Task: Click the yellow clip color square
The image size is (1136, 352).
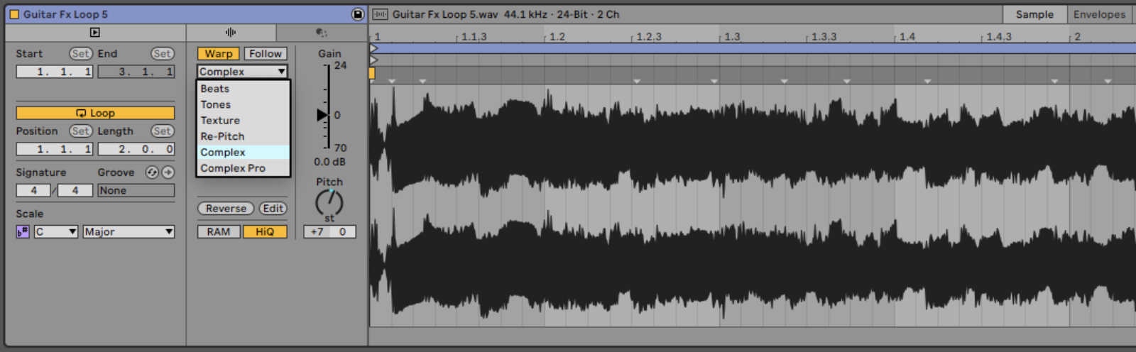Action: click(14, 14)
